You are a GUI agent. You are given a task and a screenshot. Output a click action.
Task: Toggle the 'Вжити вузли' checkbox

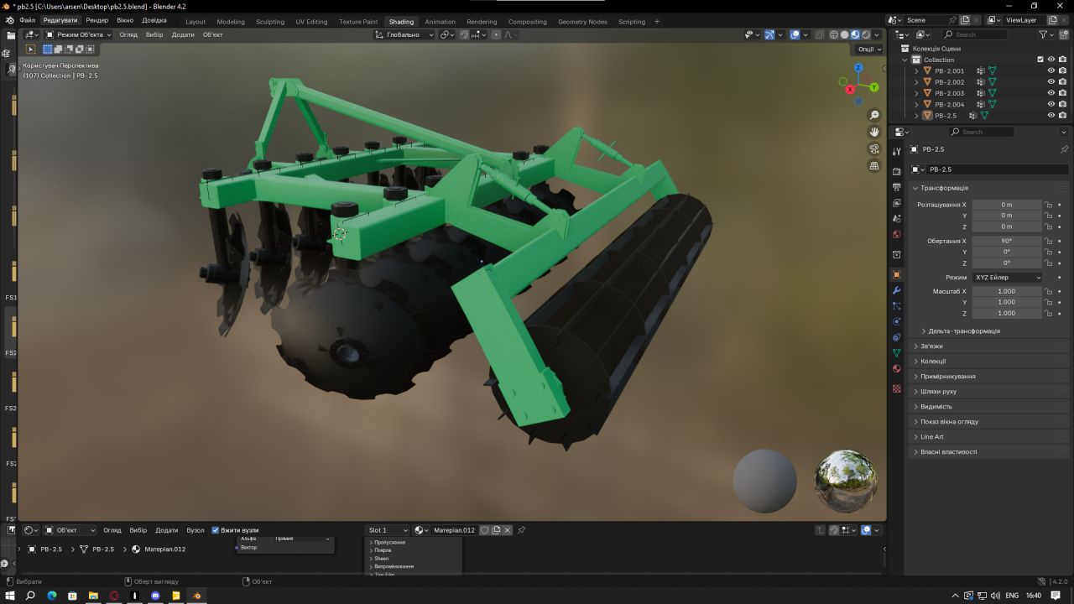pos(216,530)
